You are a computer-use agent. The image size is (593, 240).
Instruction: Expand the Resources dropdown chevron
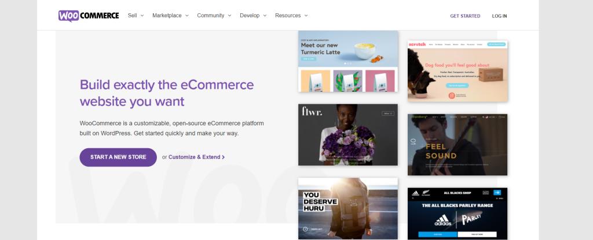point(306,16)
